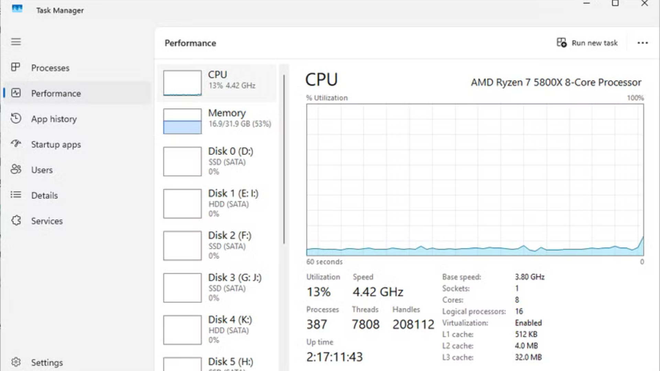Image resolution: width=660 pixels, height=371 pixels.
Task: Click the Task Manager app icon
Action: (x=17, y=9)
